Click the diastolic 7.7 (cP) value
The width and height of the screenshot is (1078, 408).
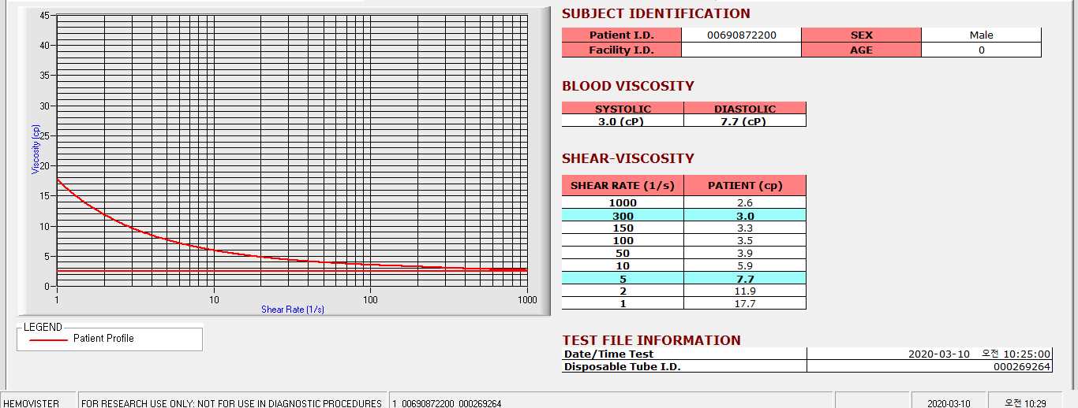coord(745,121)
